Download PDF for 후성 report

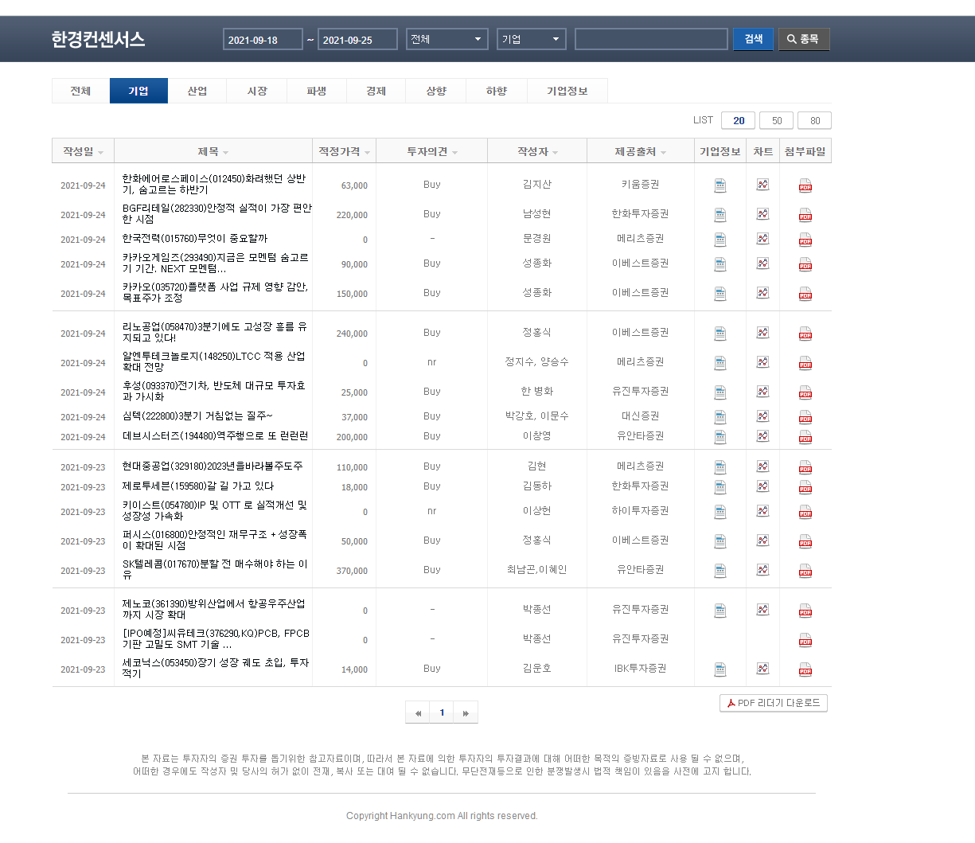(x=805, y=392)
